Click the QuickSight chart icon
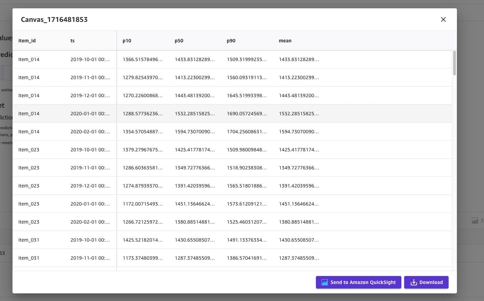The height and width of the screenshot is (301, 484). tap(325, 282)
